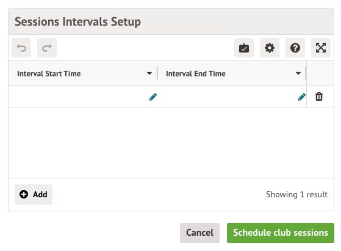
Task: Sort by Interval Start Time header
Action: click(49, 73)
